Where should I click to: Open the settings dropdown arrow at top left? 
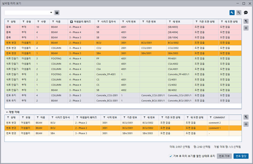[x=51, y=13]
